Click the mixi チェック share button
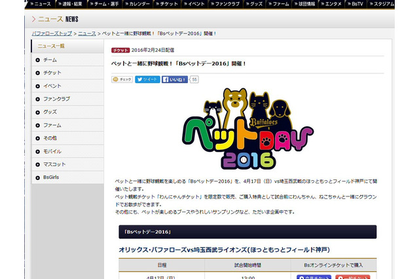 [122, 79]
